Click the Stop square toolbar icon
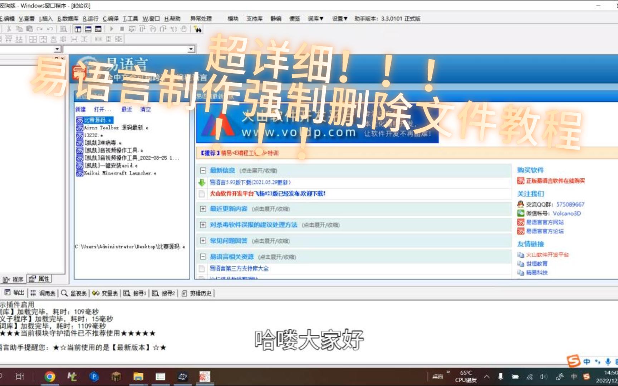Viewport: 618px width, 386px height. [x=122, y=29]
